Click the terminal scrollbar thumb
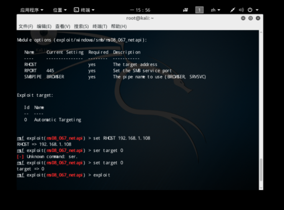This screenshot has width=284, height=210. tap(261, 170)
